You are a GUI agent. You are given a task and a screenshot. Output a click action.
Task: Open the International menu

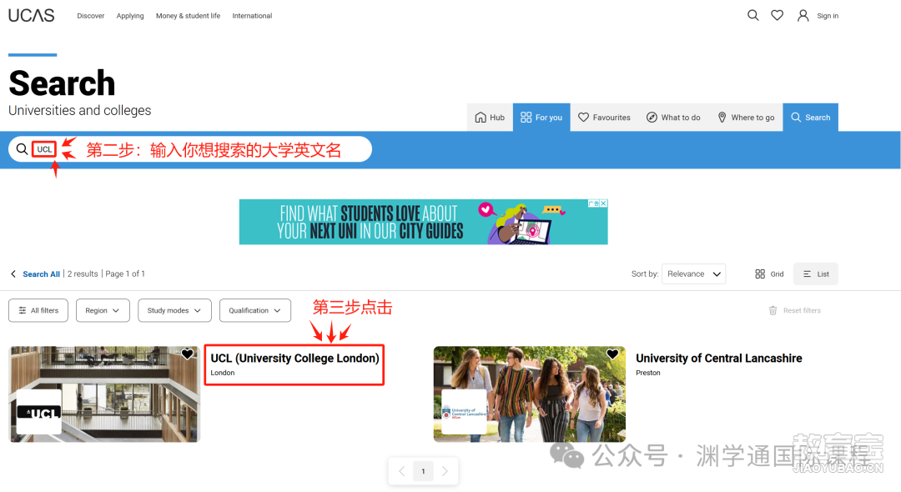pyautogui.click(x=252, y=16)
